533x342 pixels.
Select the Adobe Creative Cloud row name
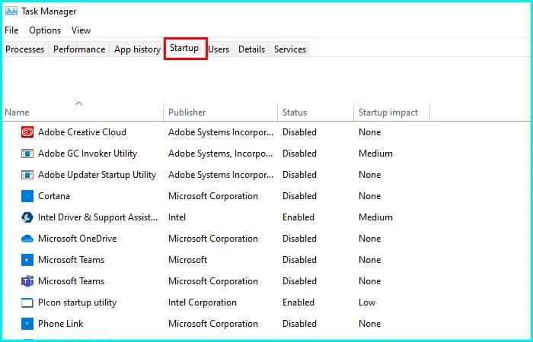82,132
